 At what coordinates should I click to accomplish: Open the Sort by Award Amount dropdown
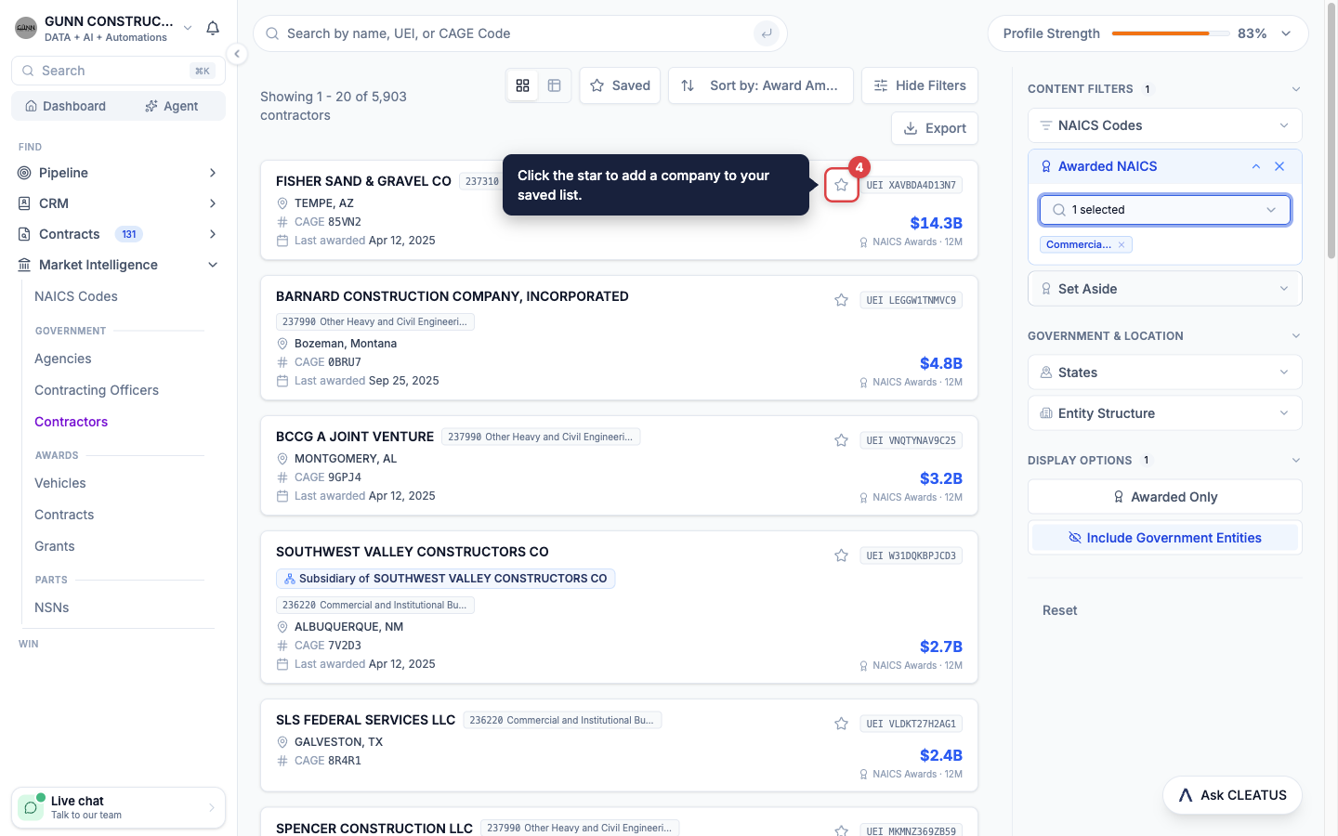761,85
